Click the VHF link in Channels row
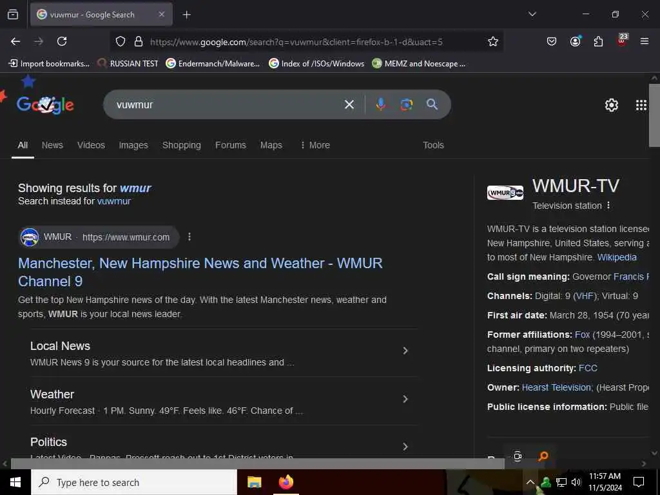 coord(585,296)
